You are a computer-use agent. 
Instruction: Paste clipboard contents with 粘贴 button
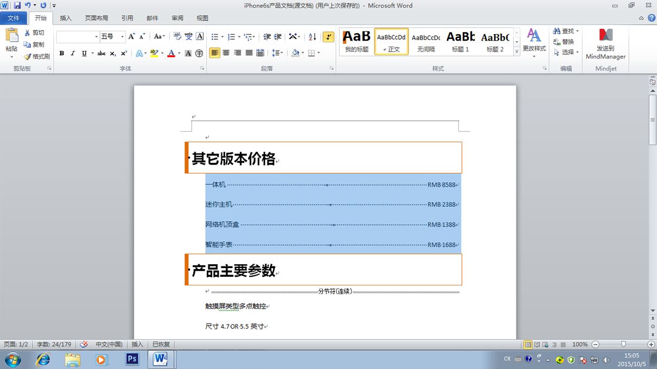(11, 41)
